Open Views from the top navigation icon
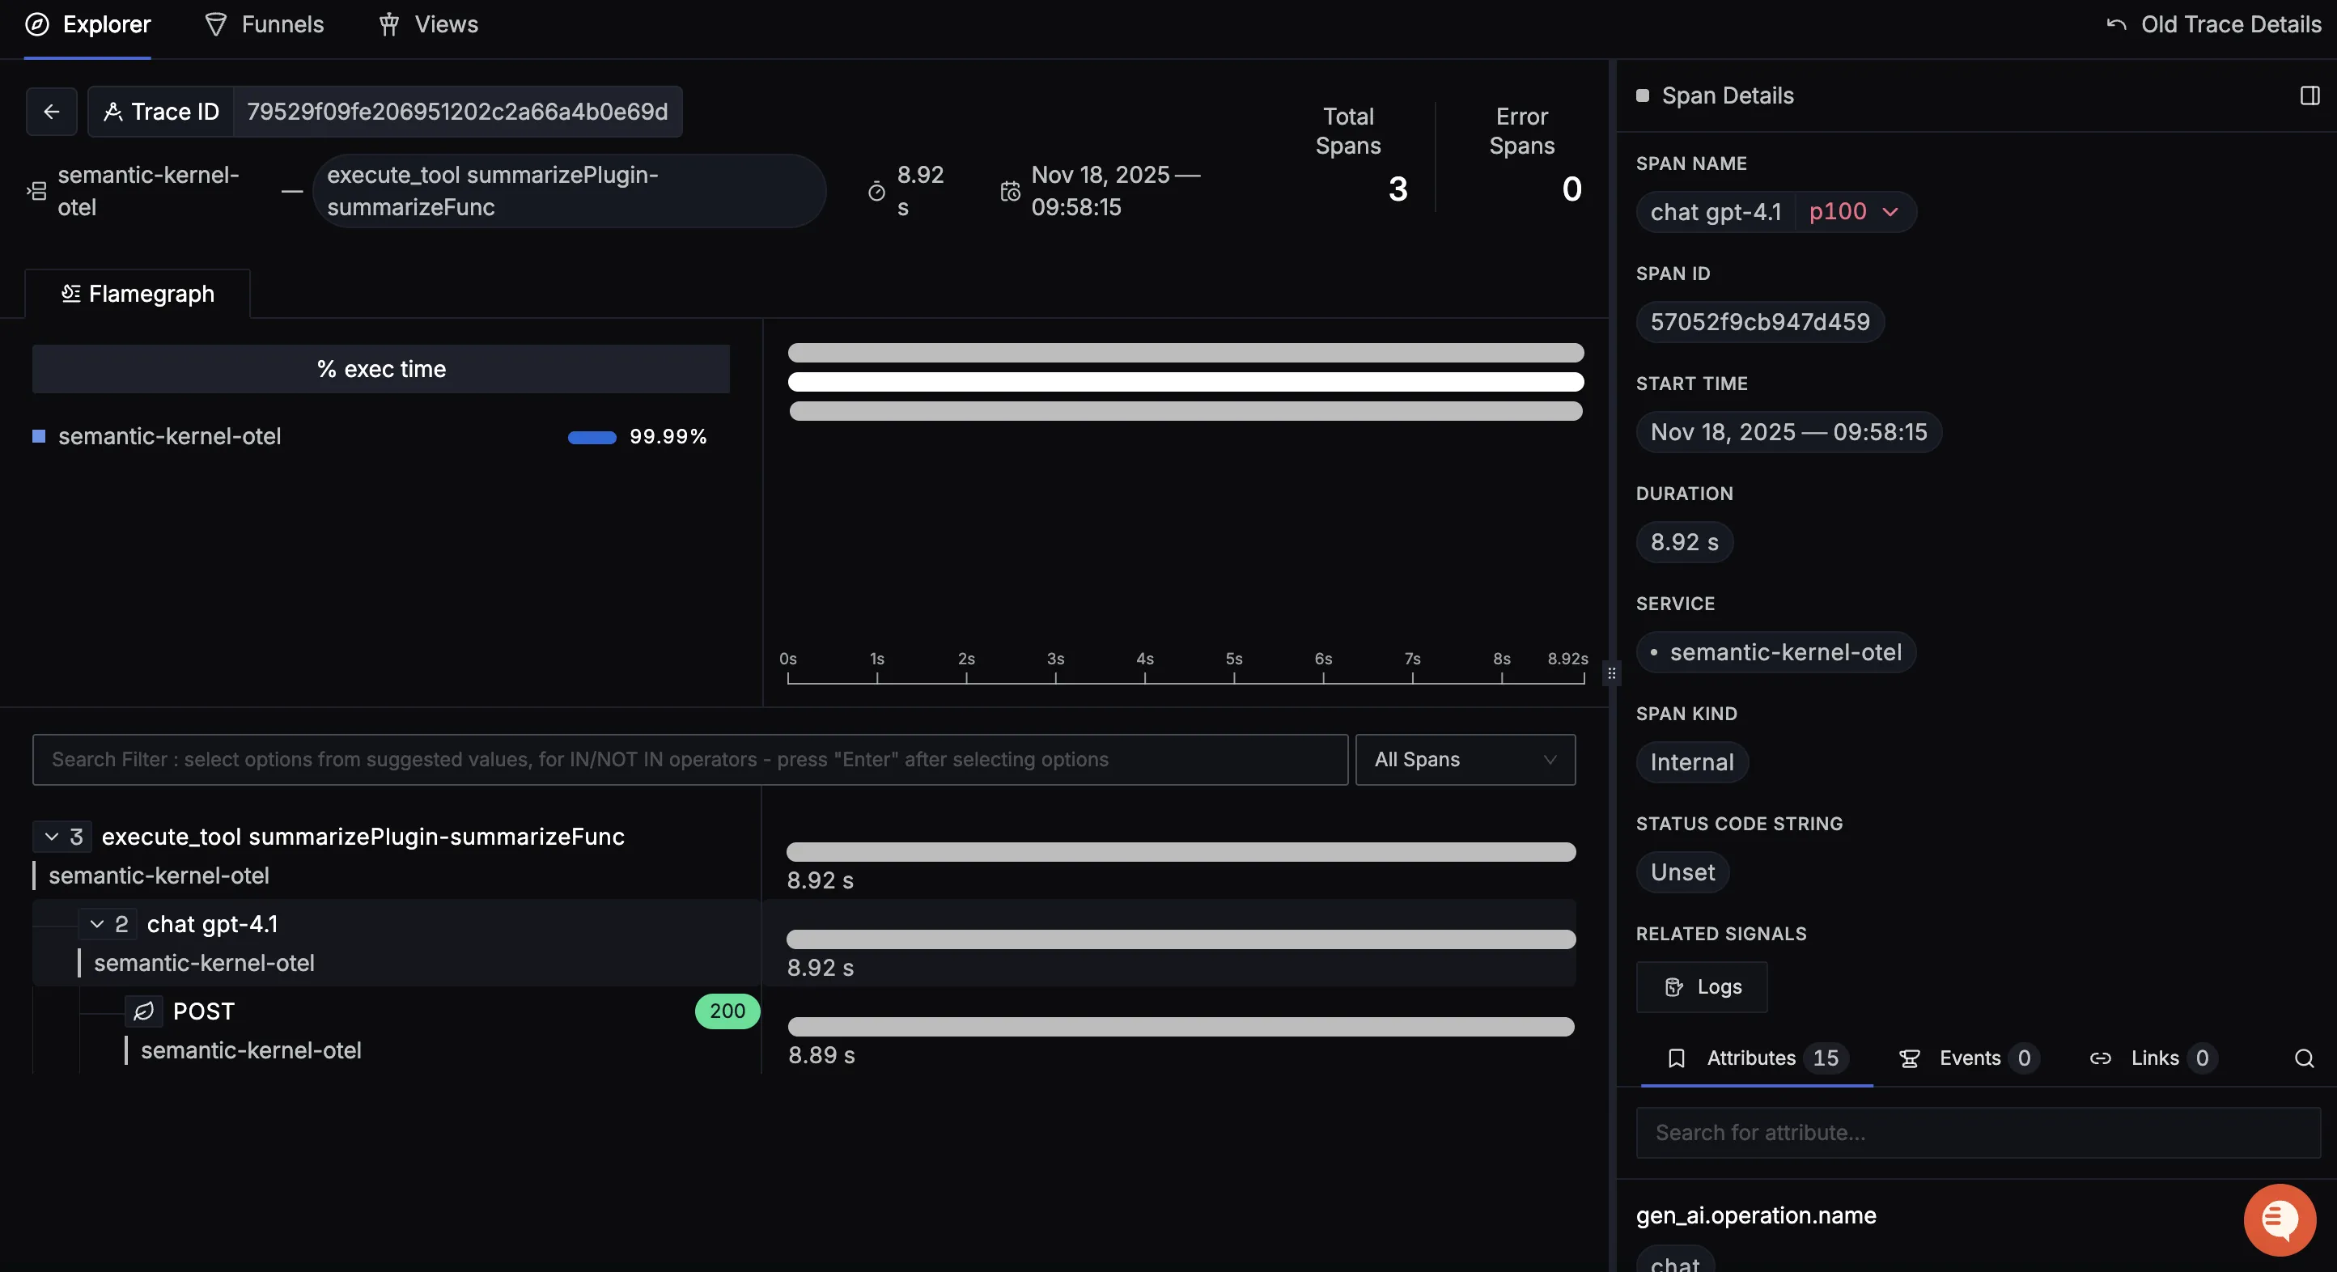This screenshot has width=2337, height=1272. (x=390, y=24)
